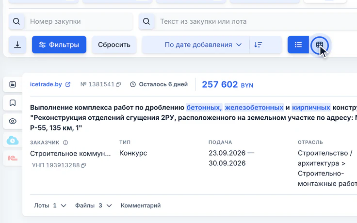Expand the Лоты 1 section
The height and width of the screenshot is (223, 357).
pyautogui.click(x=50, y=206)
